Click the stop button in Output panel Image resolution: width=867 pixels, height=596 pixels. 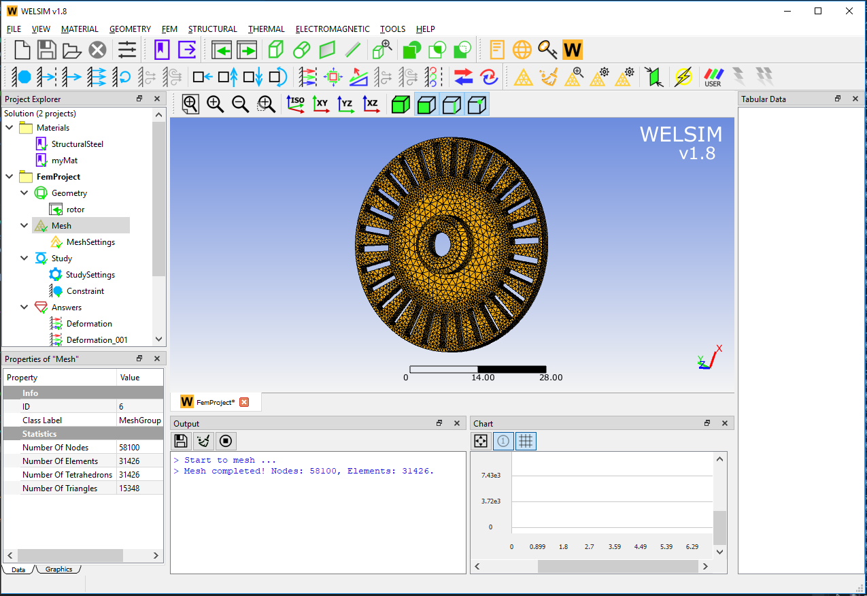pyautogui.click(x=226, y=441)
